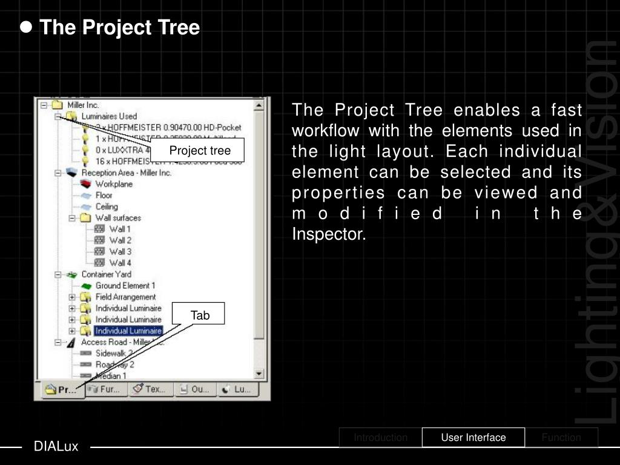
Task: Click the lamp icon beside 16 x HOFFMEISTER
Action: (85, 161)
